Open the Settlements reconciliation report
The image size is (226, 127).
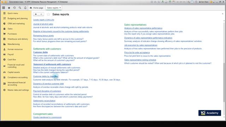(x=44, y=101)
